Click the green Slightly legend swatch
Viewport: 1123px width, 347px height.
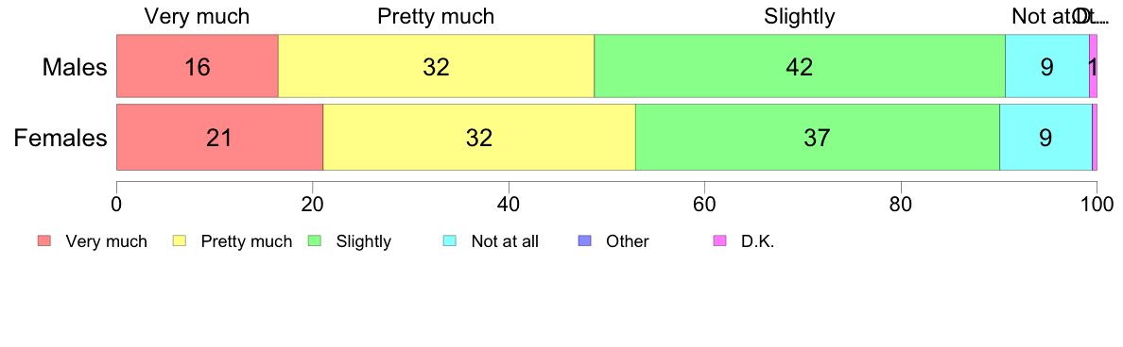coord(315,241)
